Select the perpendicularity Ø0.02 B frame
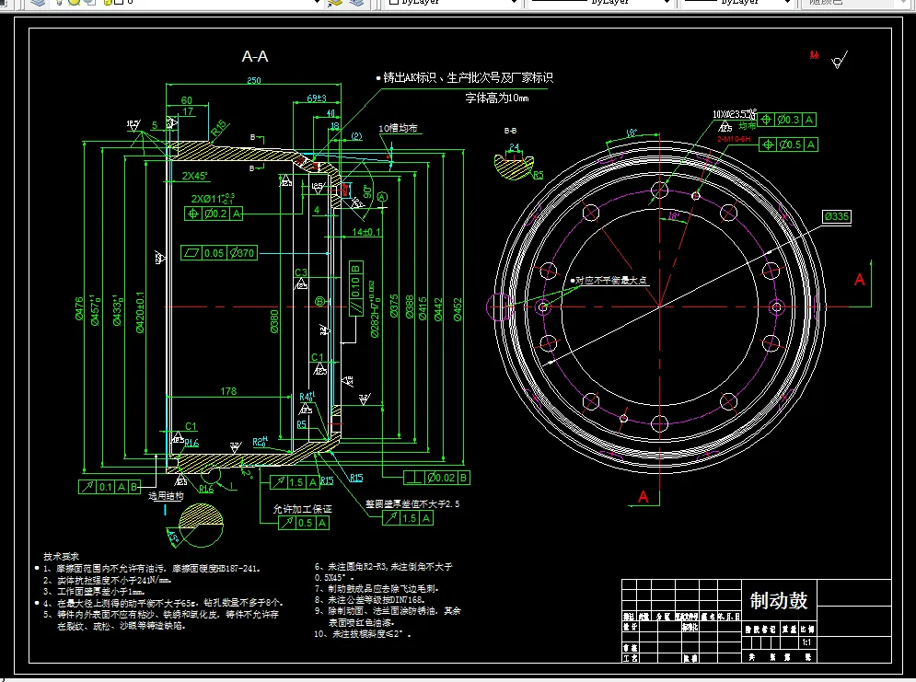Screen dimensions: 916x682 point(437,478)
